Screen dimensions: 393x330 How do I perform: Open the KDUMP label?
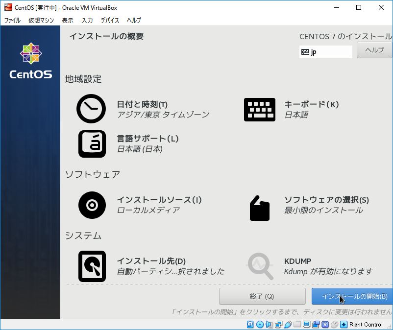tap(297, 261)
